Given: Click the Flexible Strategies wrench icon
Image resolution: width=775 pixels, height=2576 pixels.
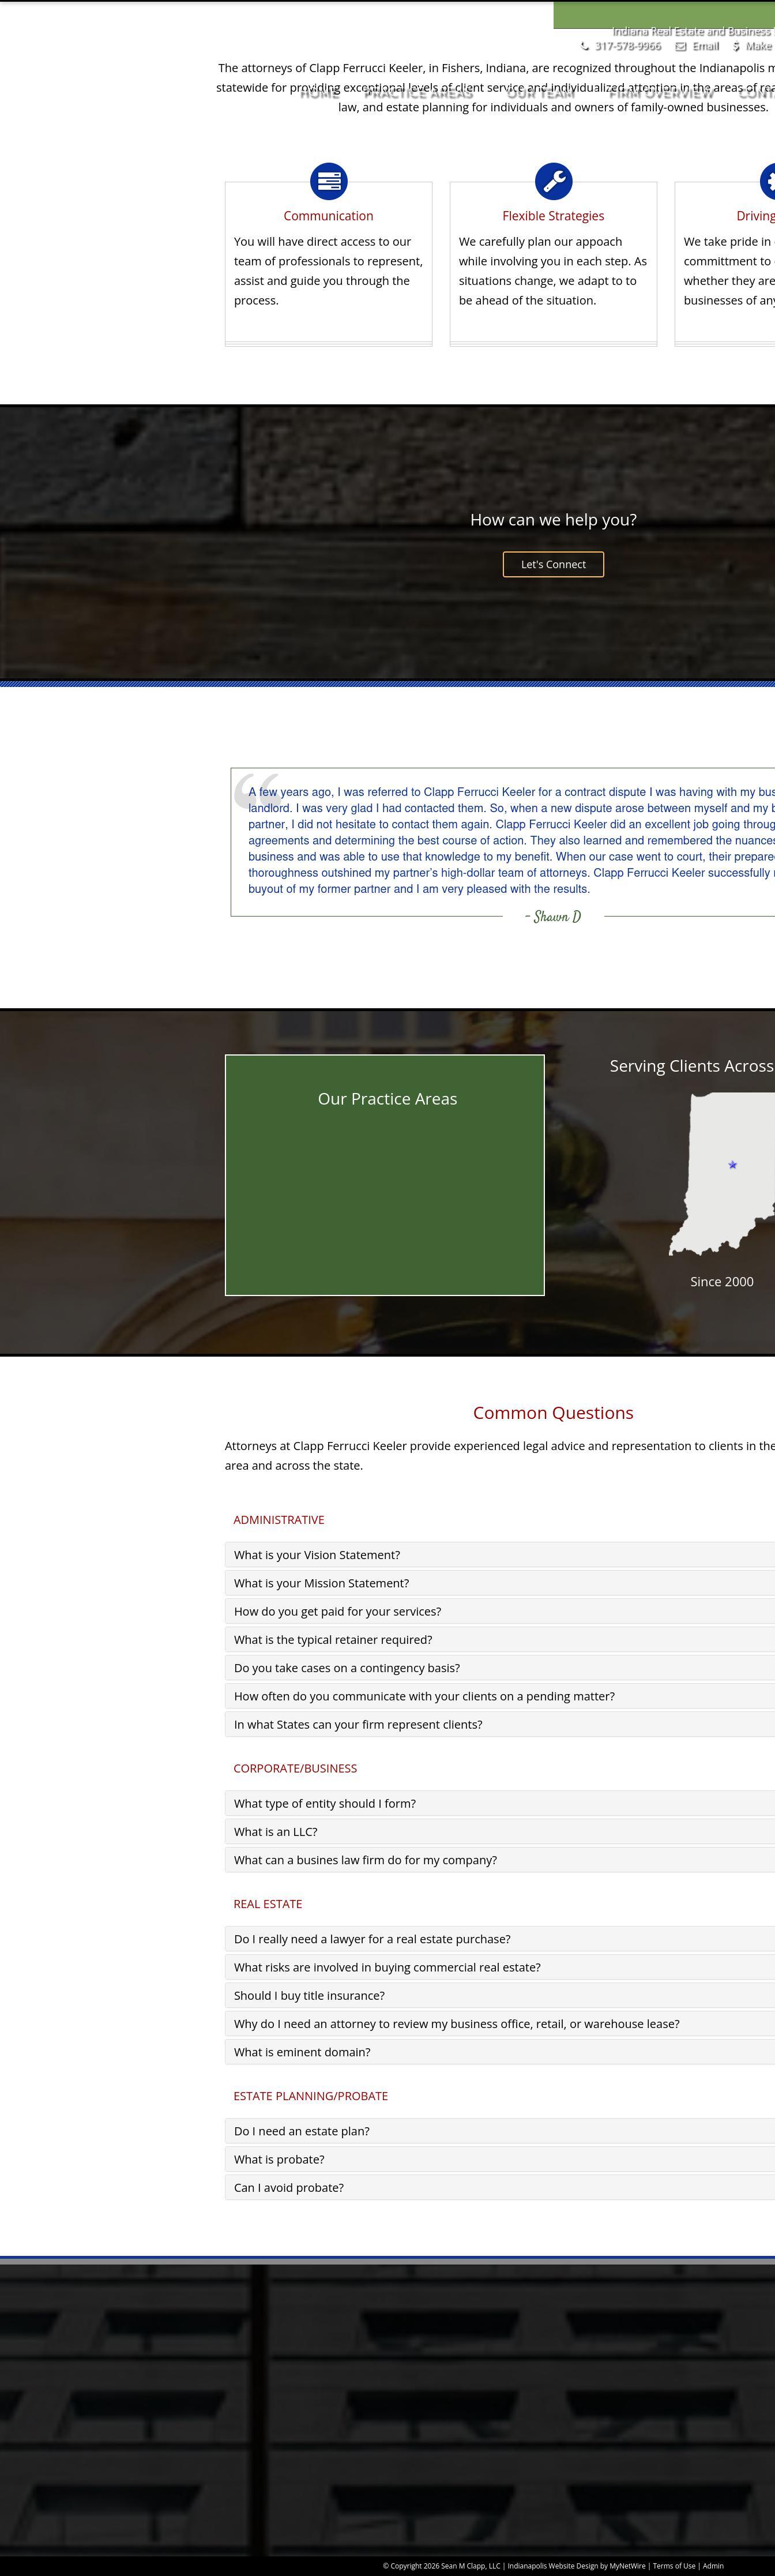Looking at the screenshot, I should [553, 181].
